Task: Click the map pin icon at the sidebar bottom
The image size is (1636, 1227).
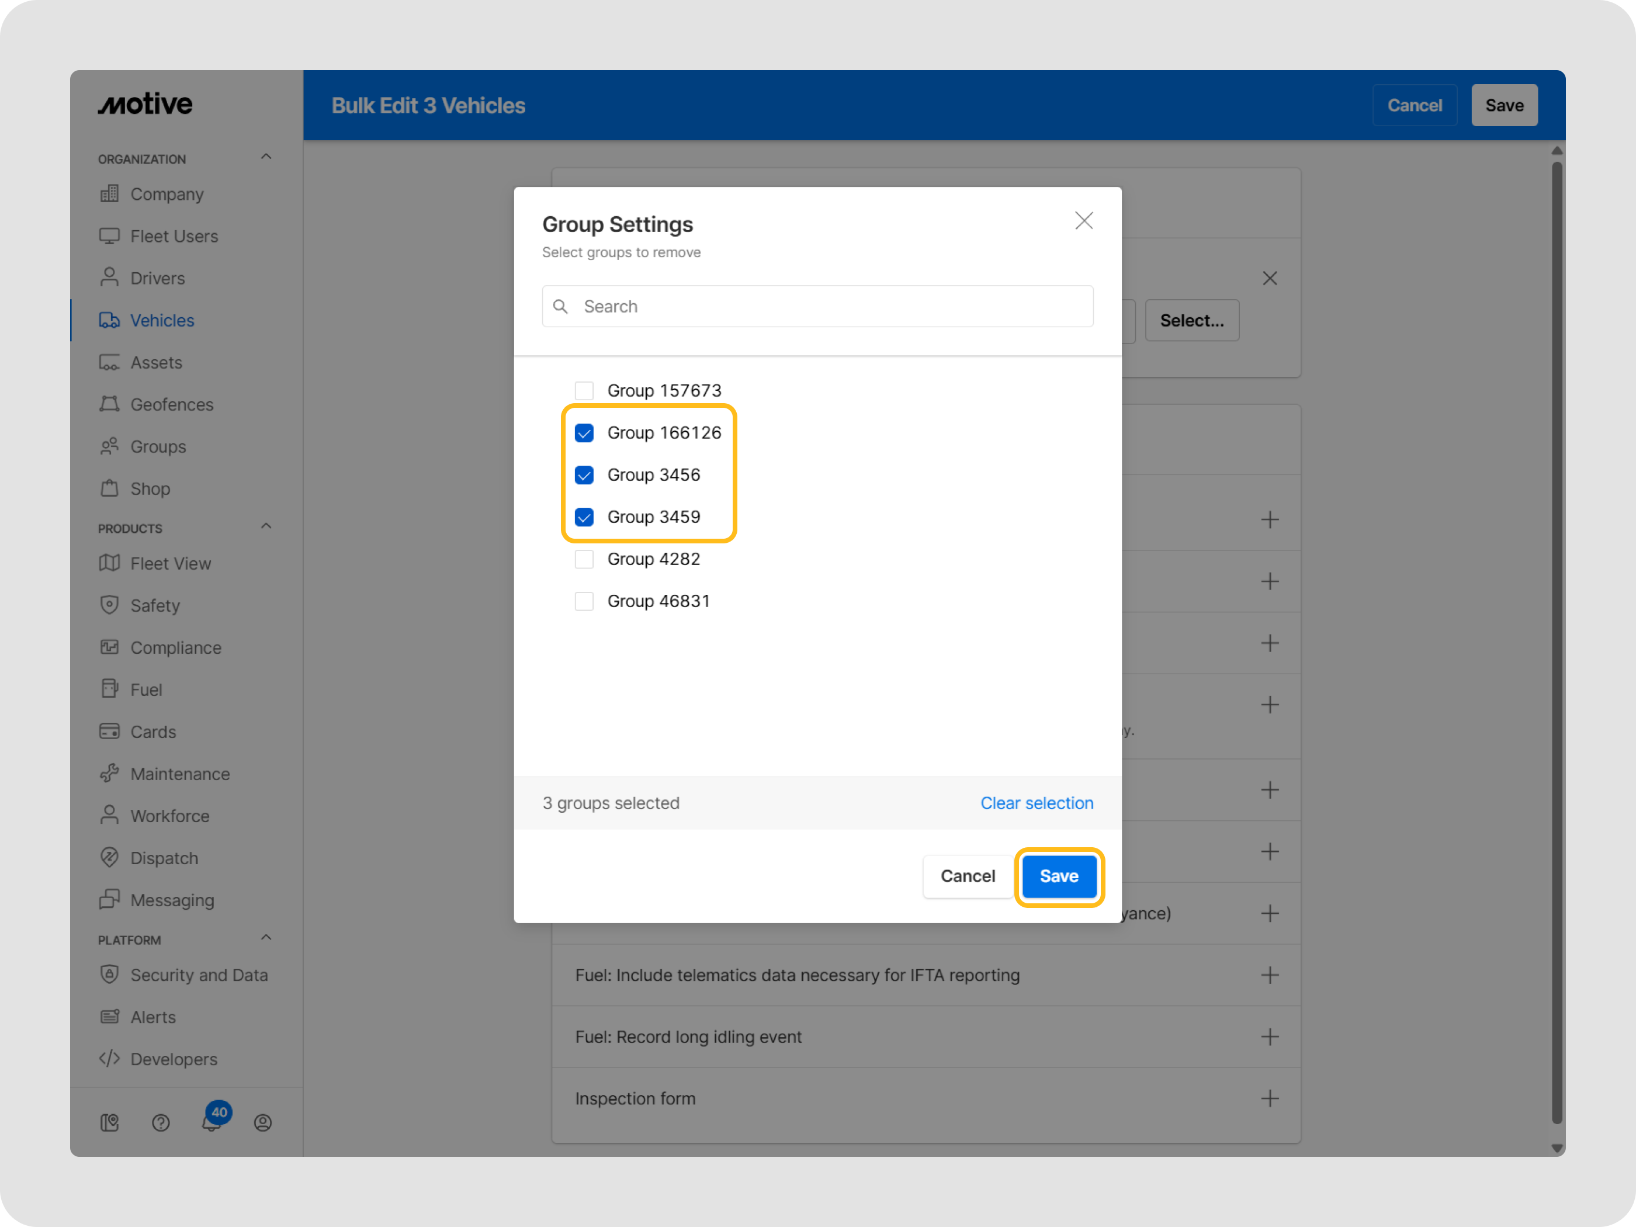Action: point(109,1123)
